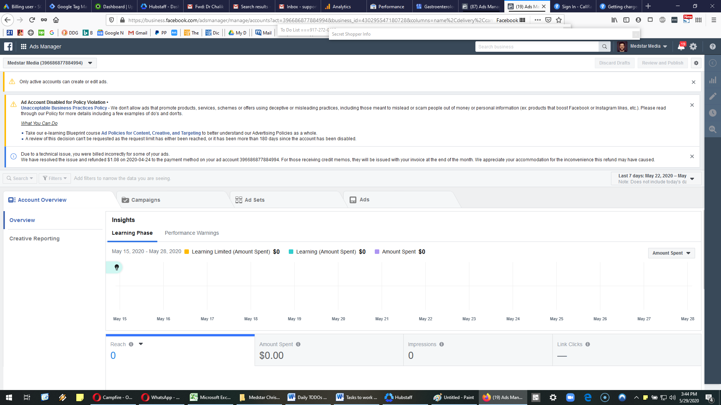Open the notifications bell icon
721x405 pixels.
click(x=681, y=46)
